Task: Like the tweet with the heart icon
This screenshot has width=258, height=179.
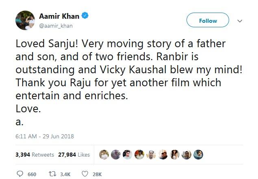Action: click(x=85, y=174)
